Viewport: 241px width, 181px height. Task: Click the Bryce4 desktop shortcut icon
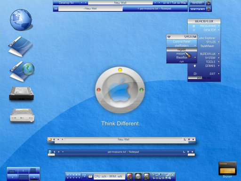click(x=227, y=169)
